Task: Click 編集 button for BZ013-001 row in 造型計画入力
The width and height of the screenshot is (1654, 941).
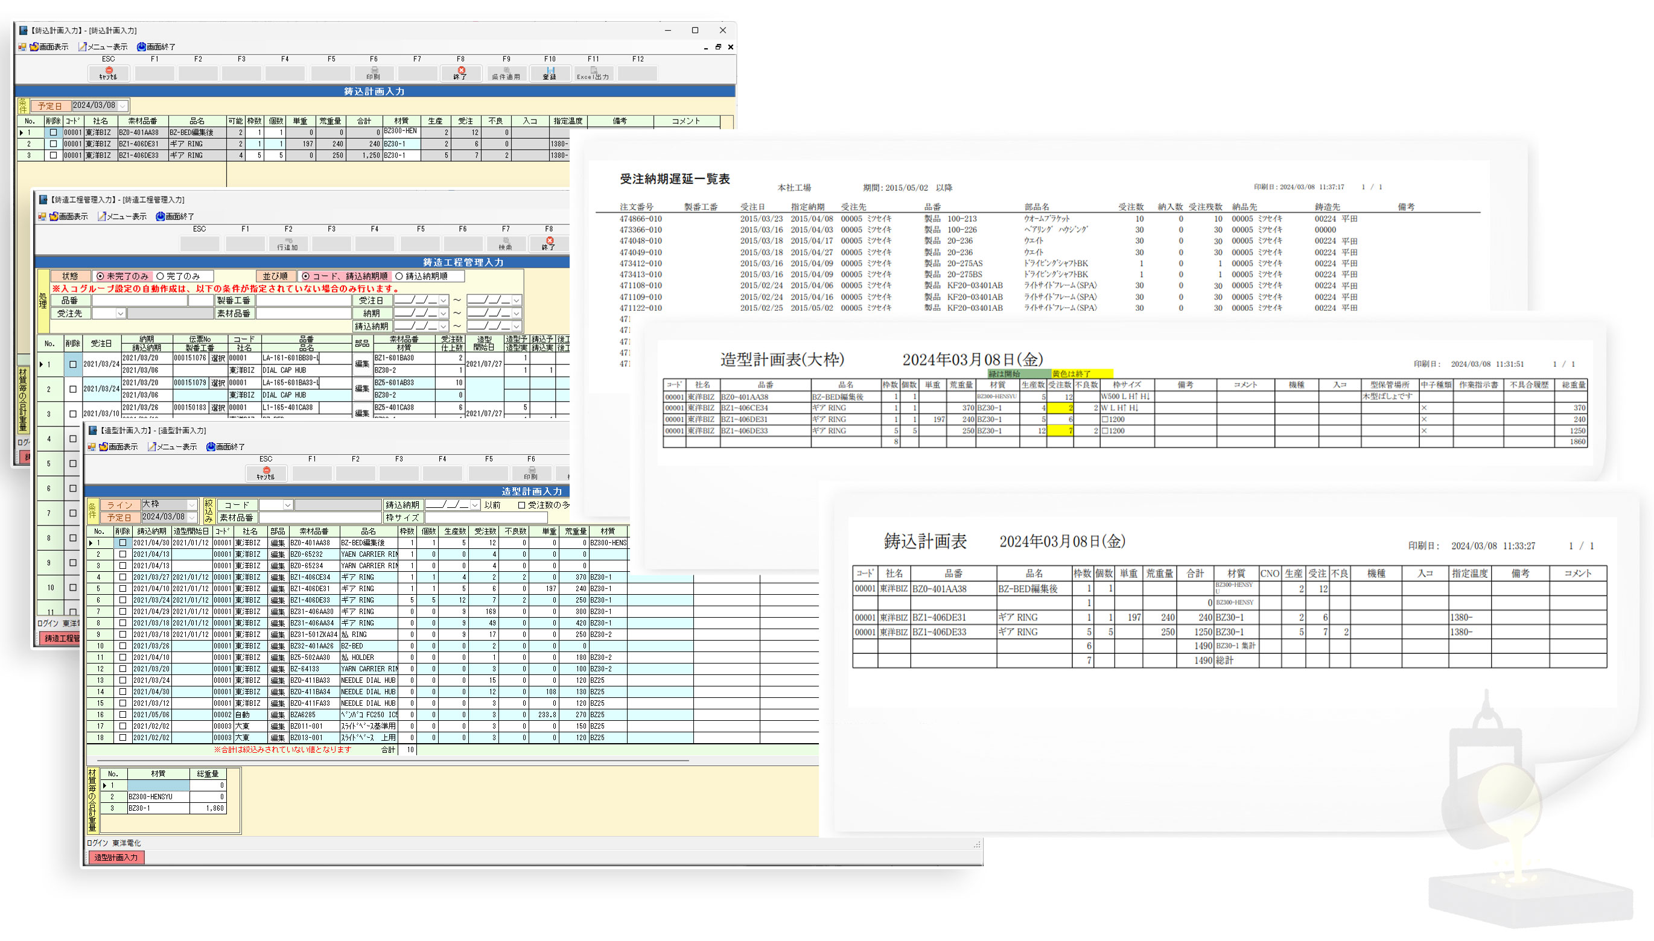Action: [x=278, y=737]
